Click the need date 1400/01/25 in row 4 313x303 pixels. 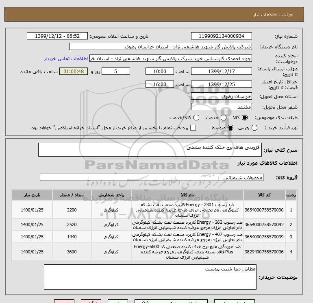click(32, 252)
